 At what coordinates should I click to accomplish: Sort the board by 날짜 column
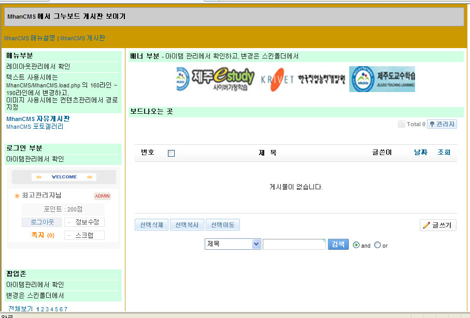(x=420, y=153)
